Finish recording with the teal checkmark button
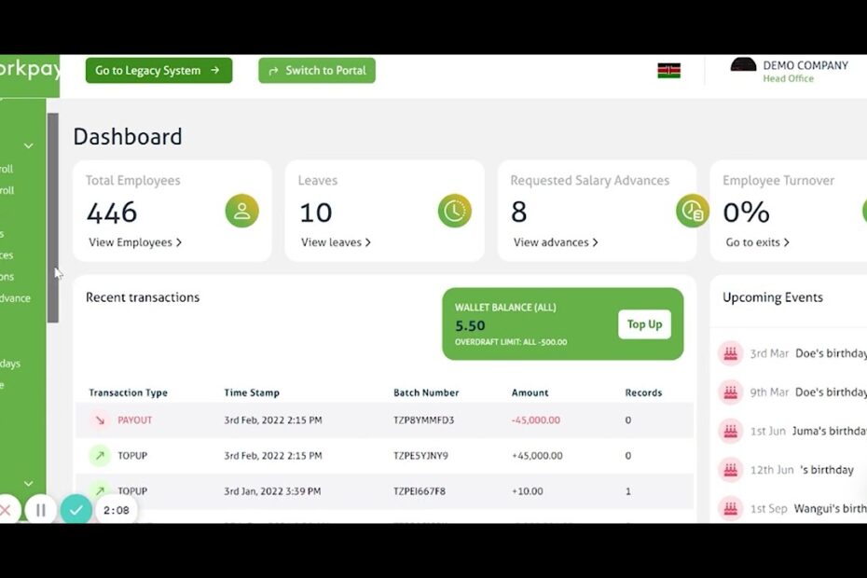867x578 pixels. [x=76, y=510]
